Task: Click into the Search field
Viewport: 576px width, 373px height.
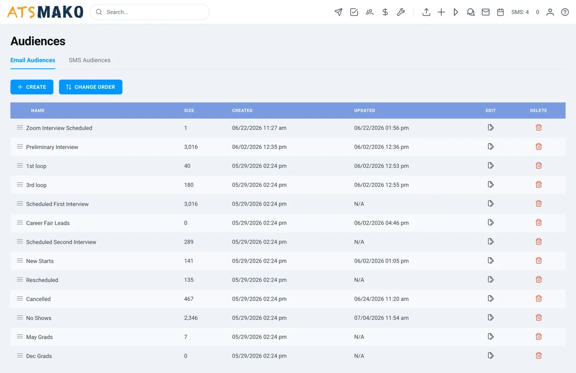Action: point(149,12)
